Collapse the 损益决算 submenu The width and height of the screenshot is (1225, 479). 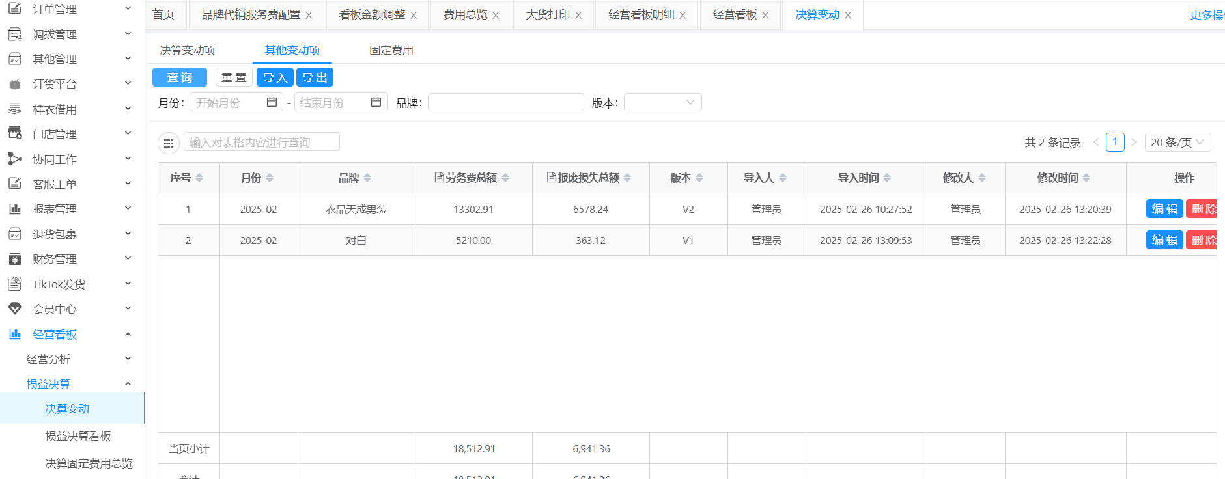[128, 384]
